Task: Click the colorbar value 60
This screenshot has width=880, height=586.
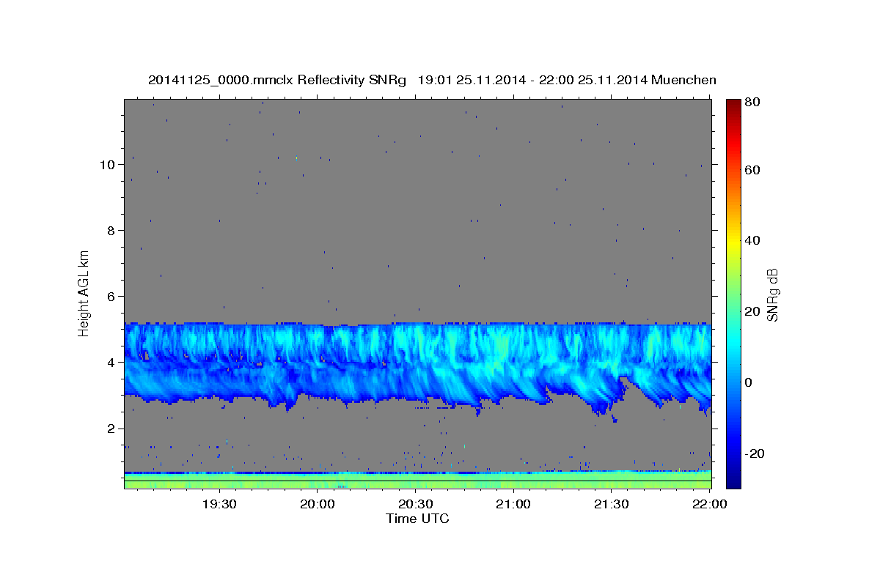Action: (752, 170)
